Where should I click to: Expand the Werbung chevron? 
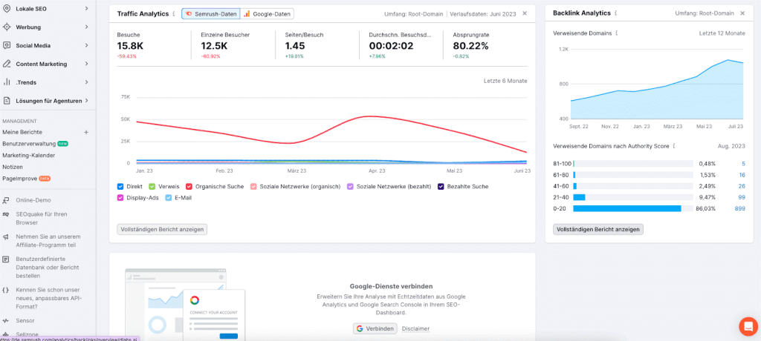[86, 27]
